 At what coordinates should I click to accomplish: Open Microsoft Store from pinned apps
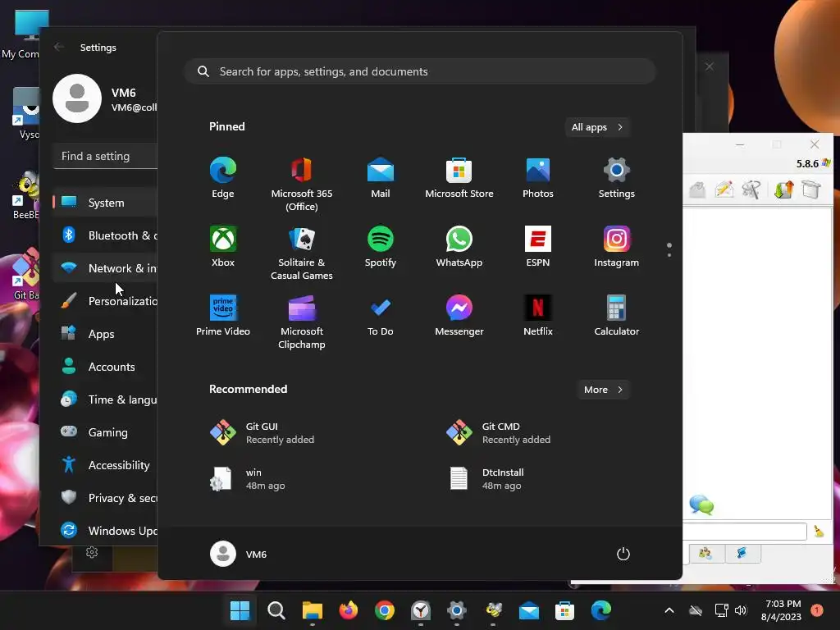coord(459,178)
